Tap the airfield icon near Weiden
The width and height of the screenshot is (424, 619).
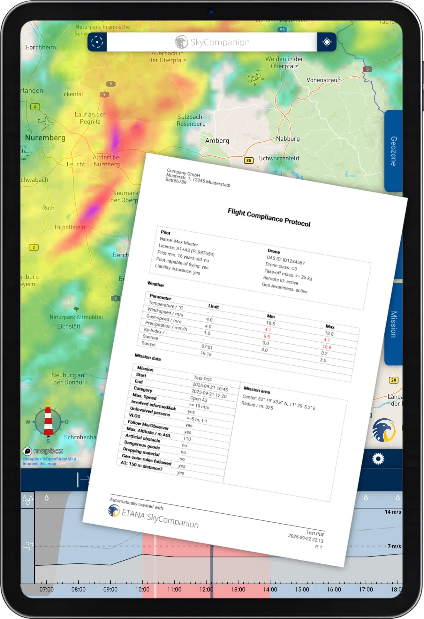coord(256,78)
